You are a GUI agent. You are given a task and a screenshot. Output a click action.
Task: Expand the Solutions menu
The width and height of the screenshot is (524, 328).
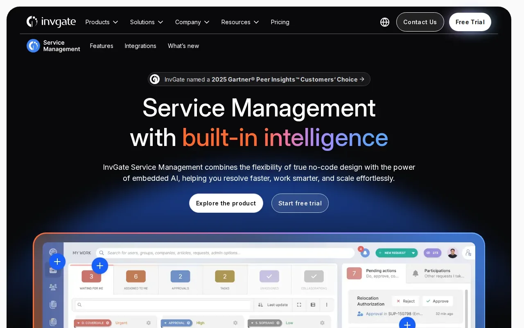tap(147, 22)
